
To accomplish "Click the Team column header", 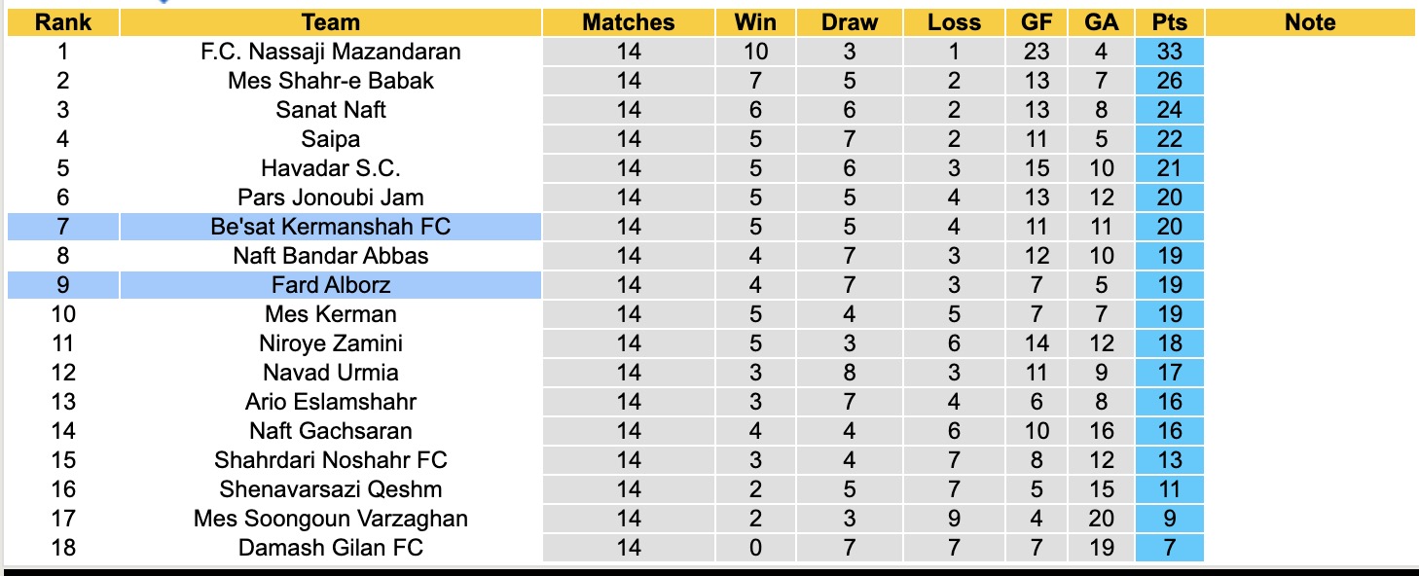I will point(331,22).
